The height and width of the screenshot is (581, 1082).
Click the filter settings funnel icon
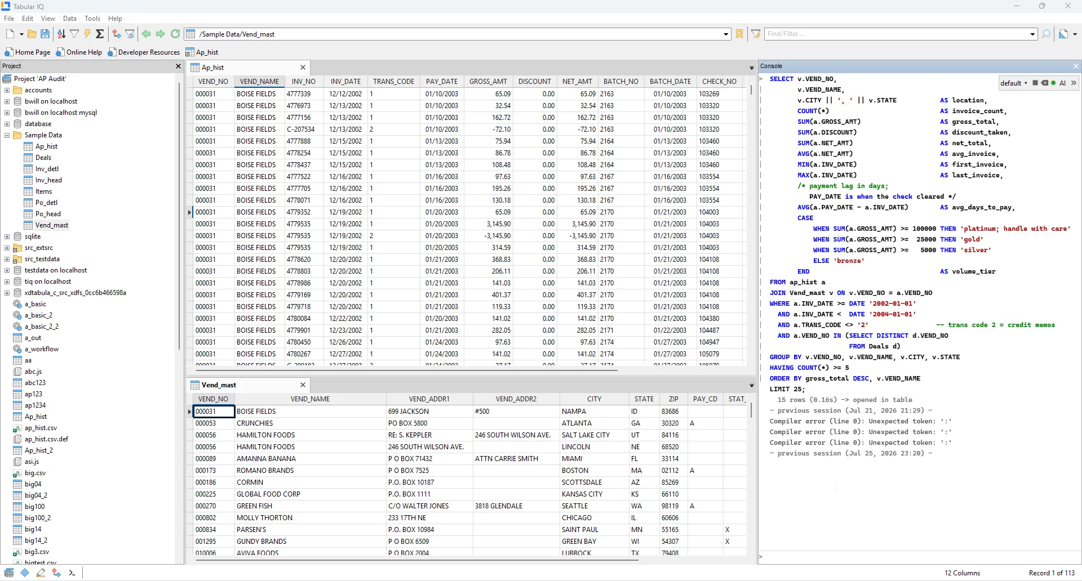tap(130, 34)
